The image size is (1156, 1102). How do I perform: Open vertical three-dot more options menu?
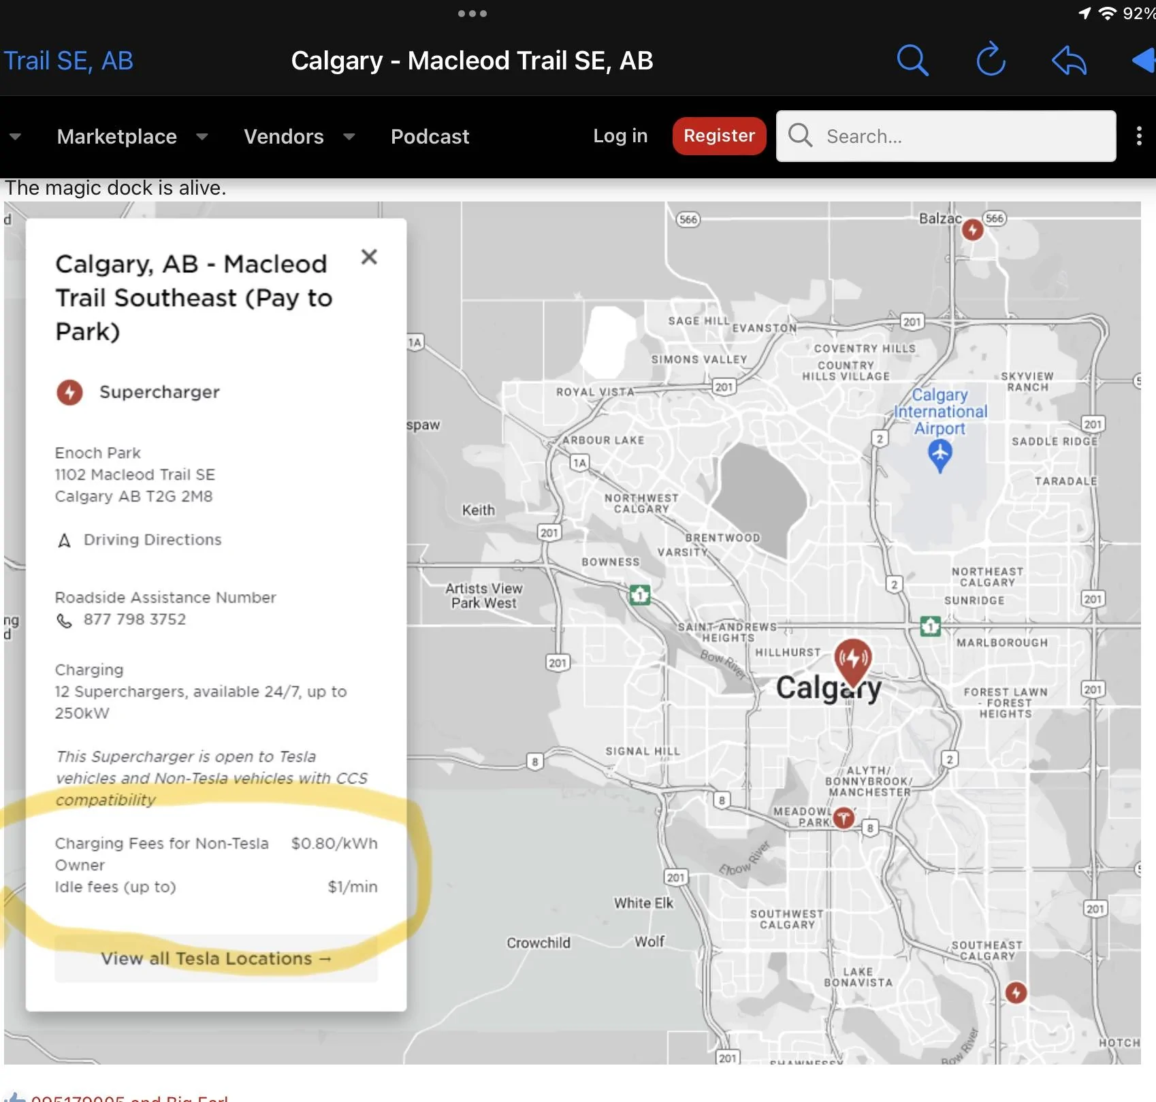coord(1139,136)
